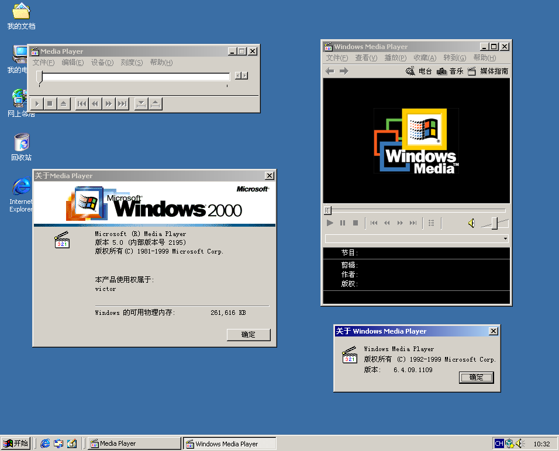Image resolution: width=559 pixels, height=451 pixels.
Task: Click the back navigation arrow
Action: (330, 71)
